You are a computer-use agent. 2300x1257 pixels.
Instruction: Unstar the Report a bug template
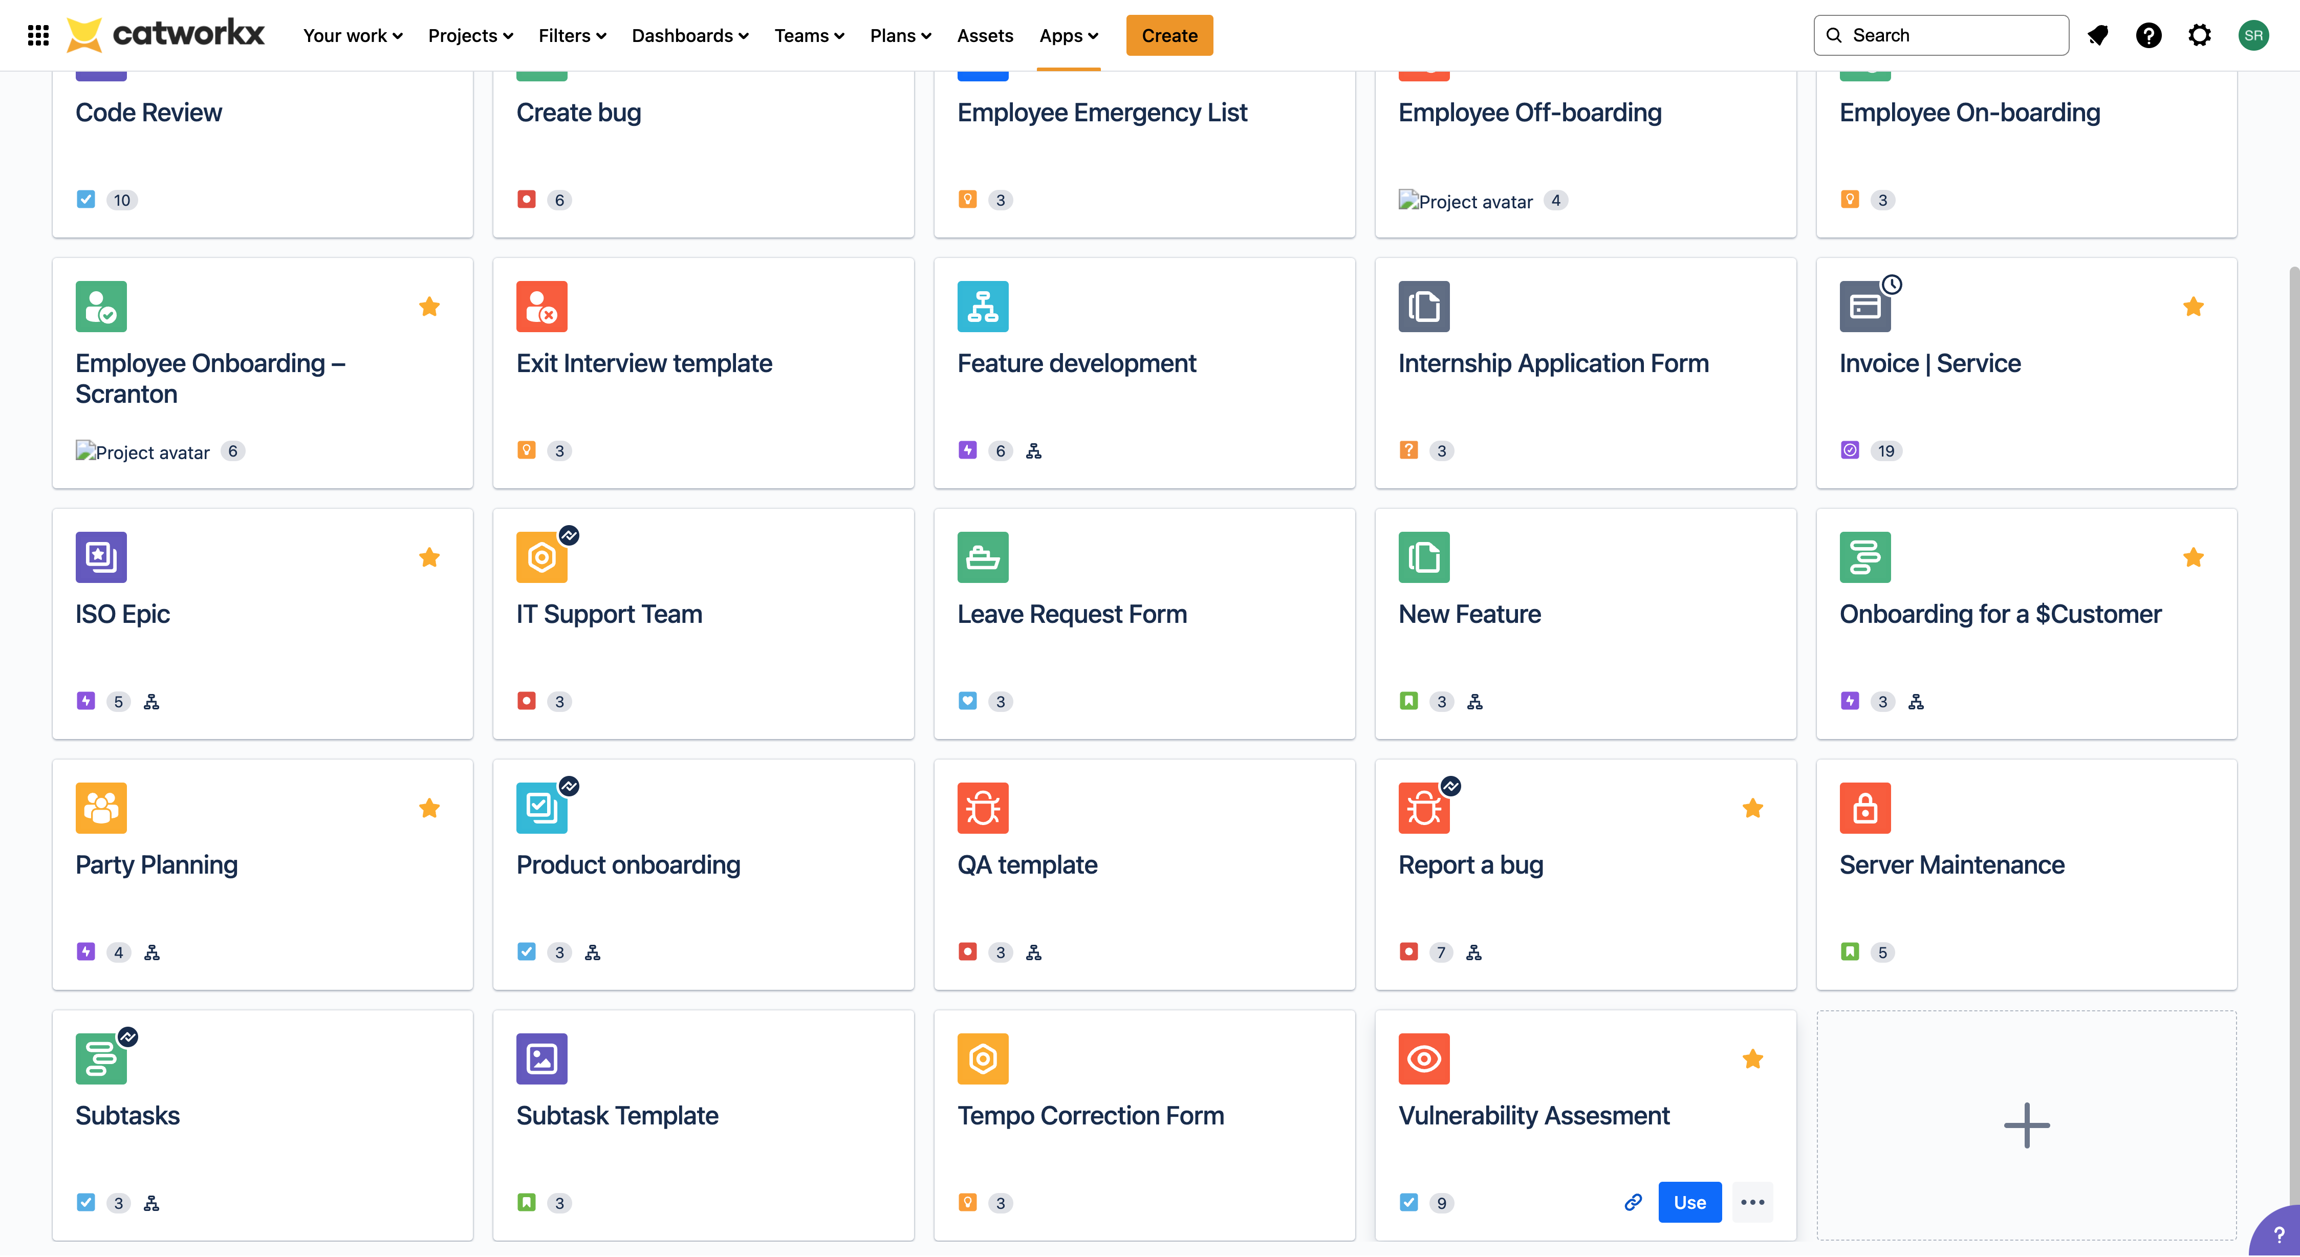(1753, 808)
